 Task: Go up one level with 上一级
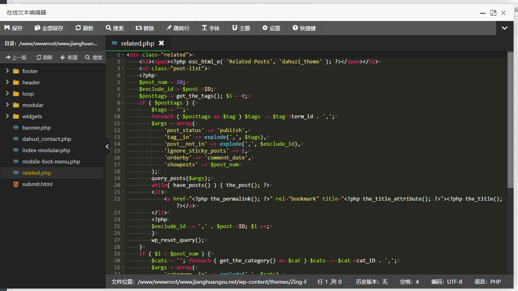(x=16, y=58)
